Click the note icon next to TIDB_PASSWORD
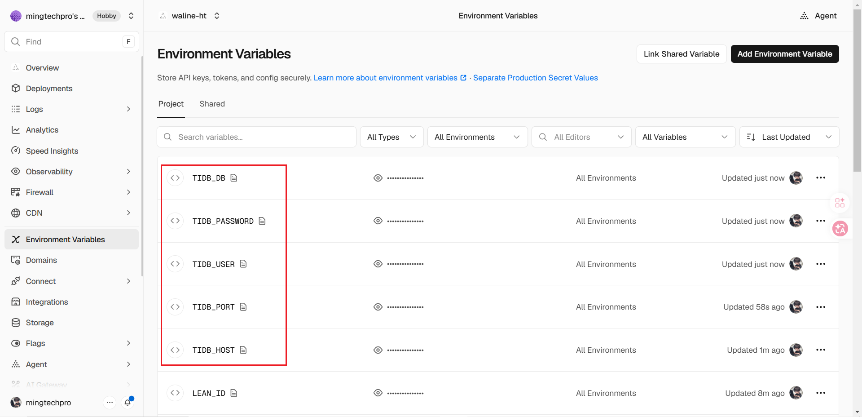This screenshot has height=417, width=862. pyautogui.click(x=262, y=221)
